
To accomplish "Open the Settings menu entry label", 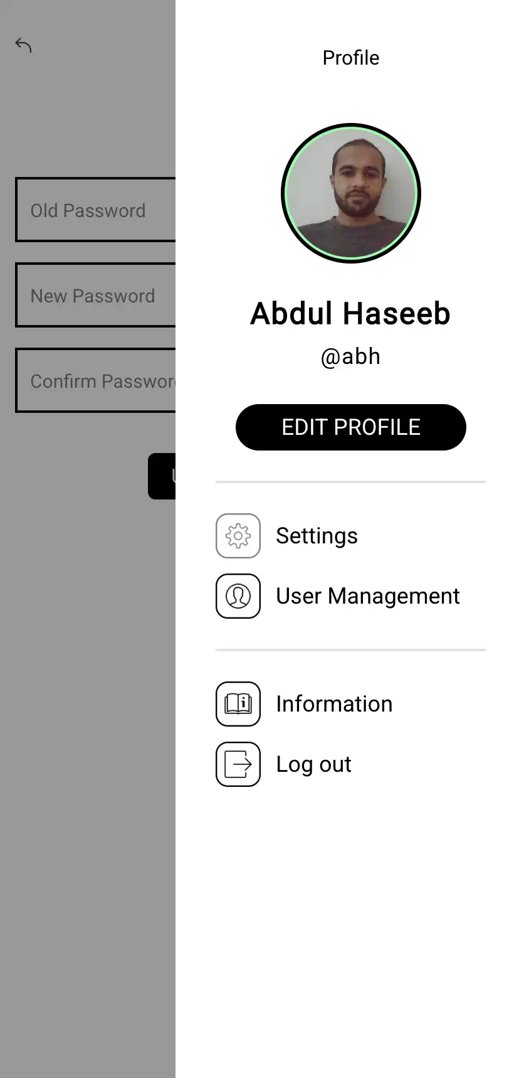I will [x=317, y=536].
